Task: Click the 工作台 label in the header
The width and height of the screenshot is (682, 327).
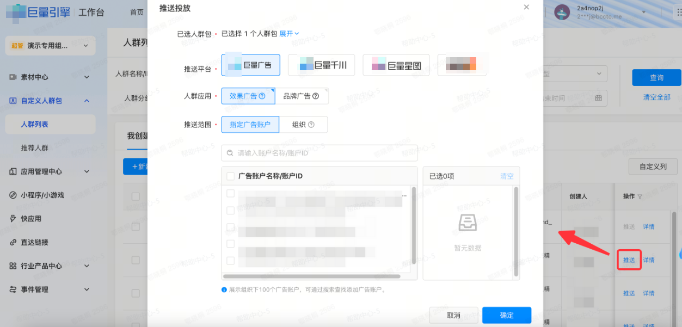Action: (91, 12)
